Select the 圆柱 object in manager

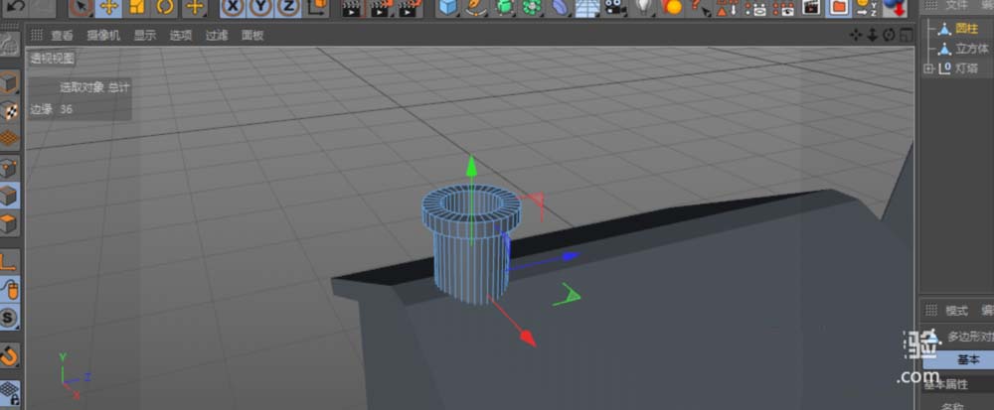tap(967, 29)
